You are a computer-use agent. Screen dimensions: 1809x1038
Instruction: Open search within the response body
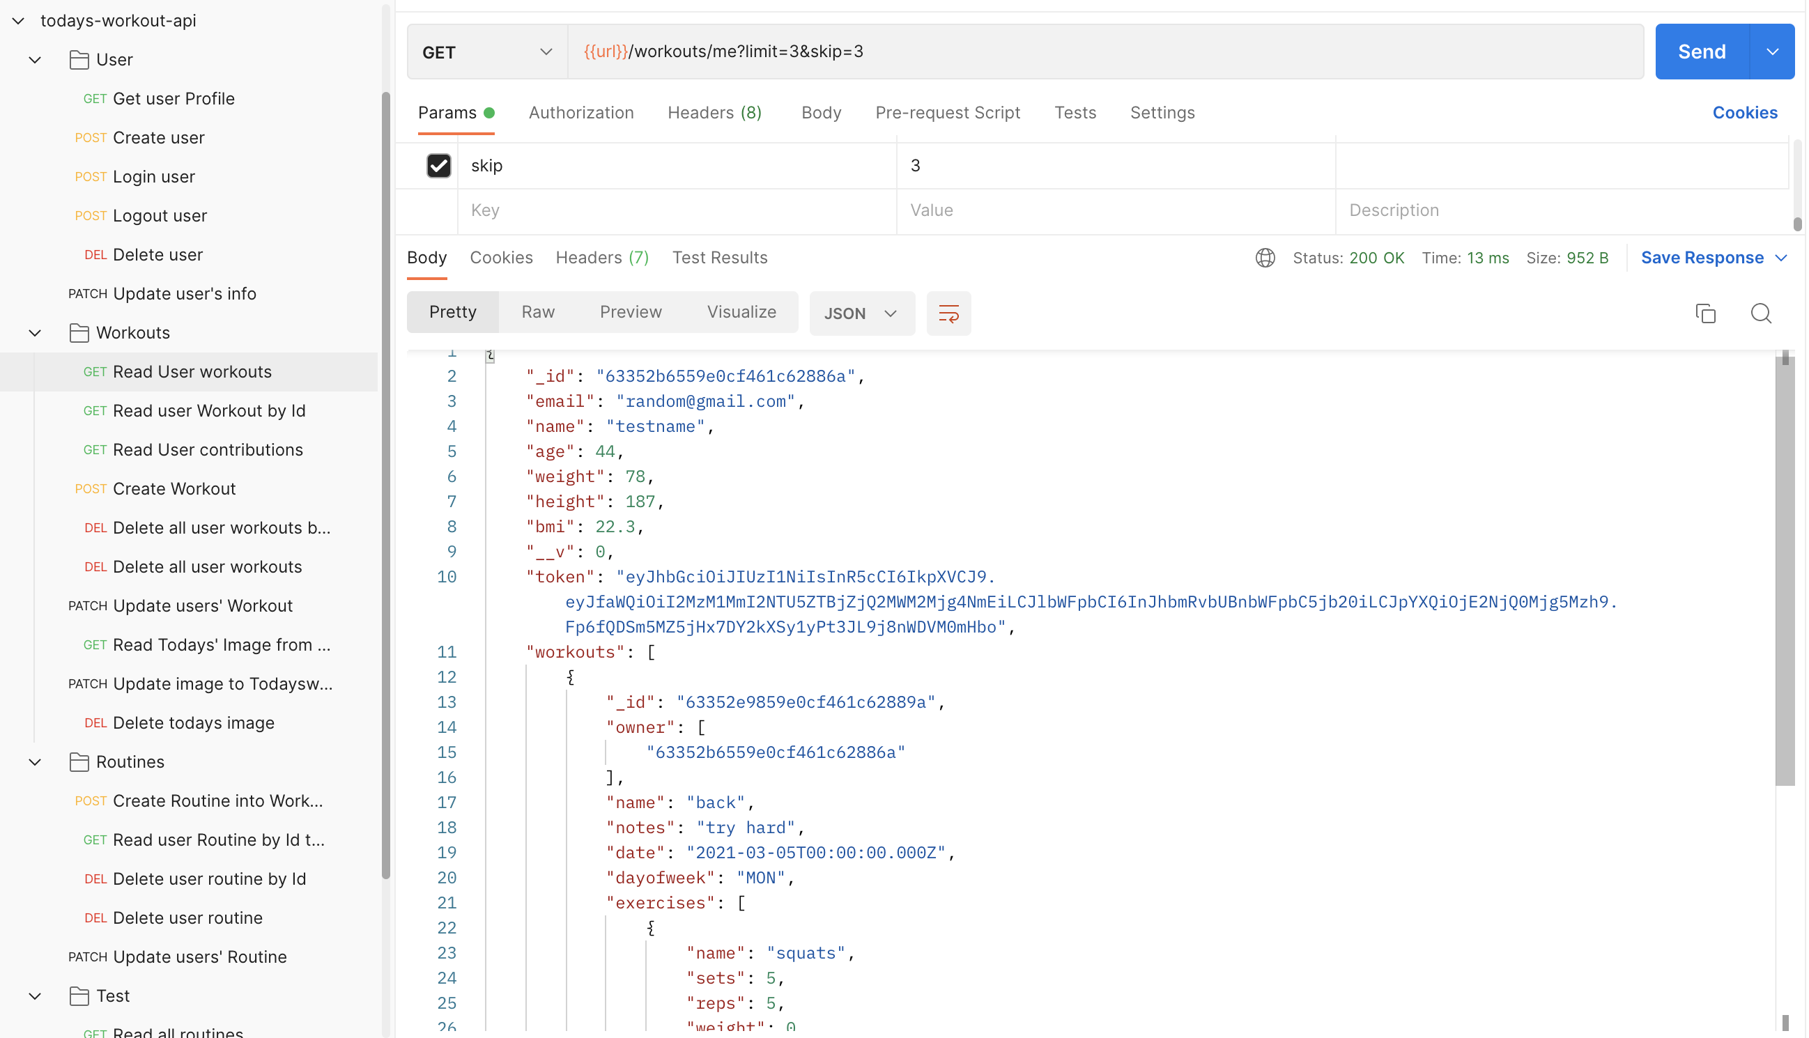tap(1760, 313)
